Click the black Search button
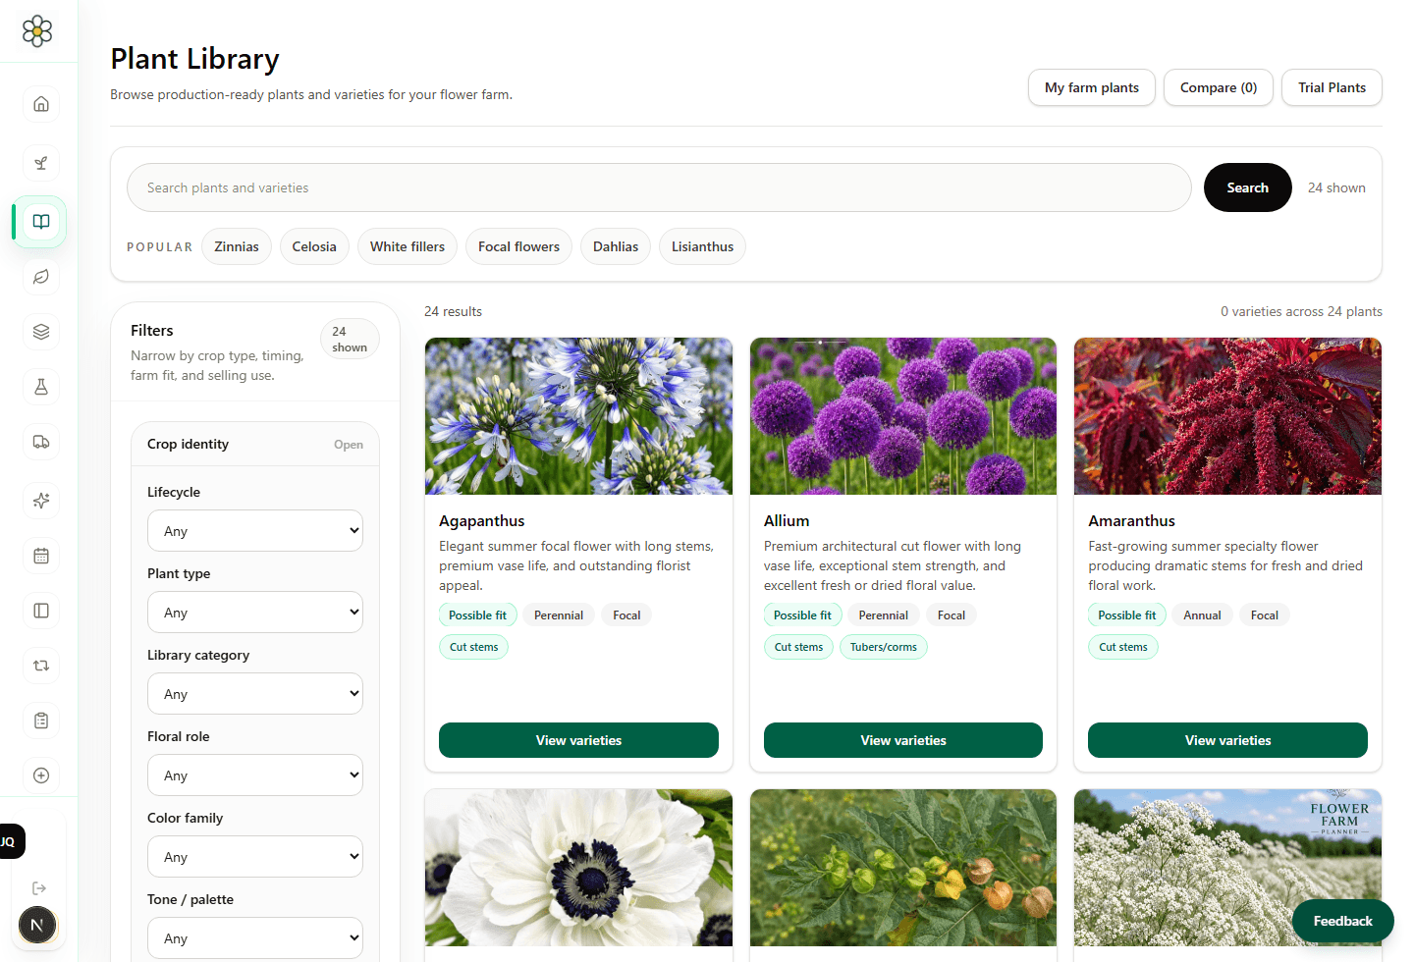This screenshot has width=1414, height=962. 1247,187
